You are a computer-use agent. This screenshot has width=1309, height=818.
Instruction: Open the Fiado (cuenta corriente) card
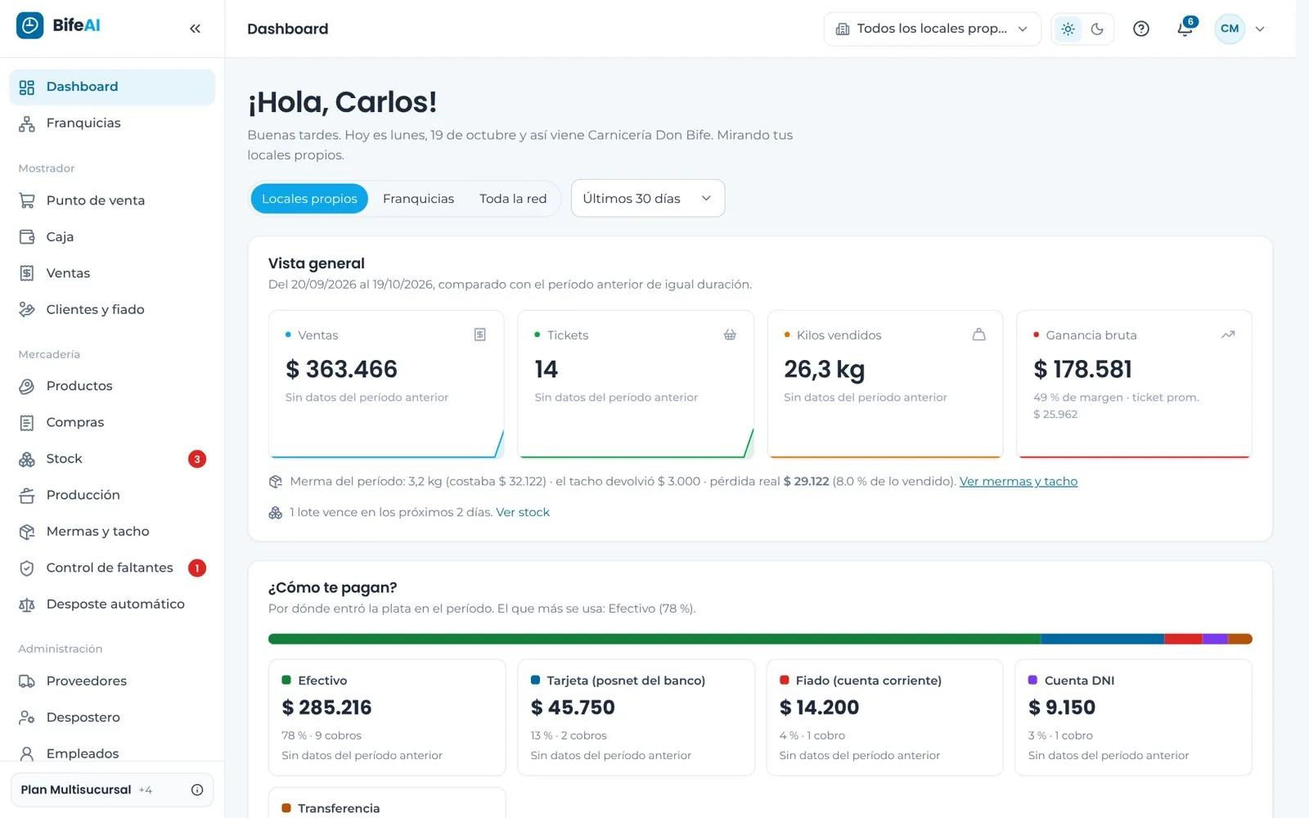(884, 717)
